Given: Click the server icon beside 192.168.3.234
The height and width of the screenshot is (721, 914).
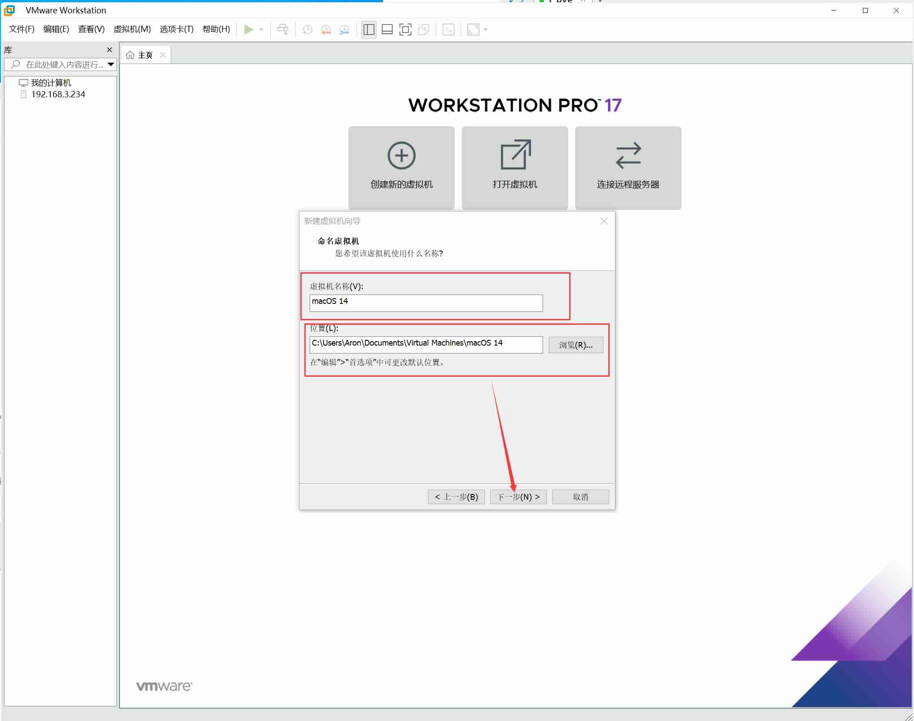Looking at the screenshot, I should coord(24,94).
